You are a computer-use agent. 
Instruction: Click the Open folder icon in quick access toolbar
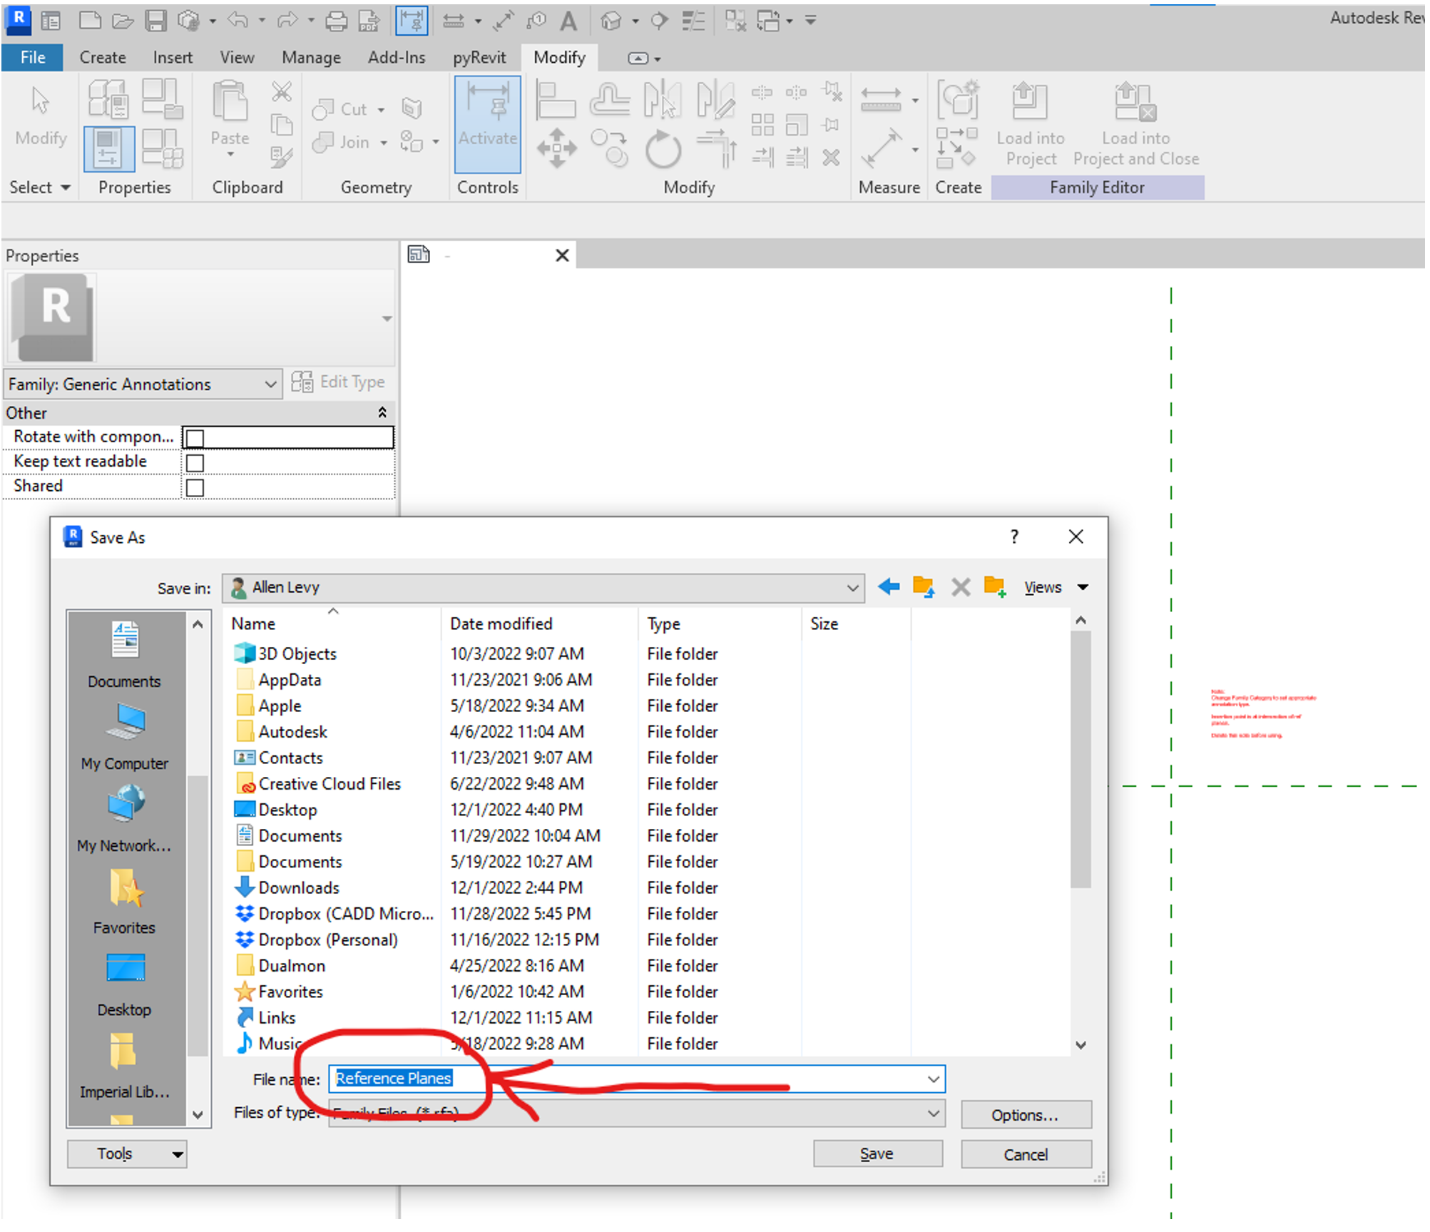(123, 21)
